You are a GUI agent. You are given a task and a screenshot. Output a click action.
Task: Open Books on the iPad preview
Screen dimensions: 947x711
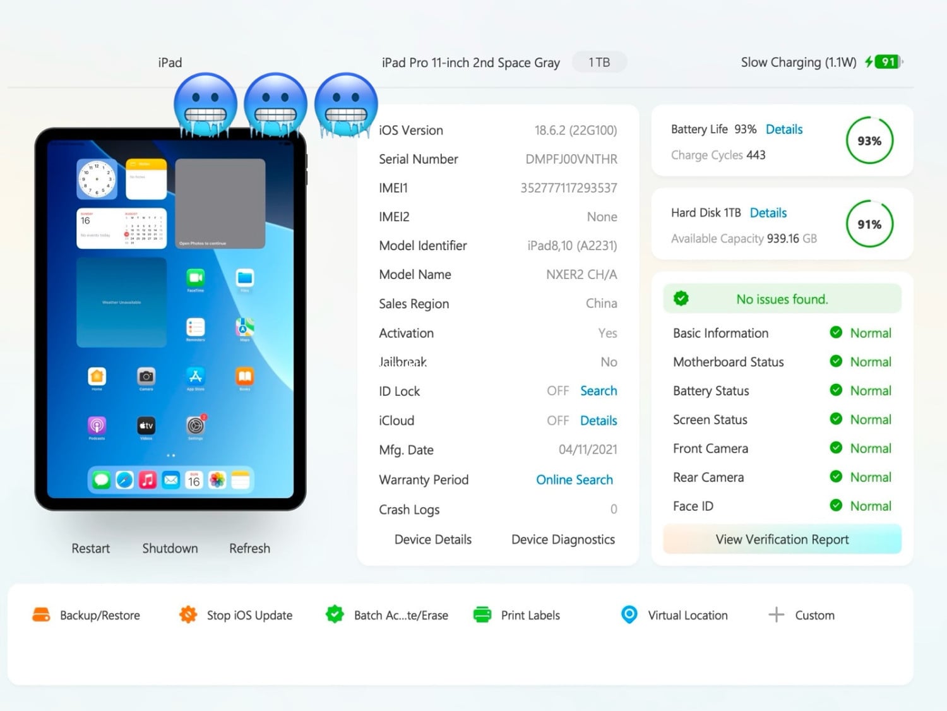(245, 376)
